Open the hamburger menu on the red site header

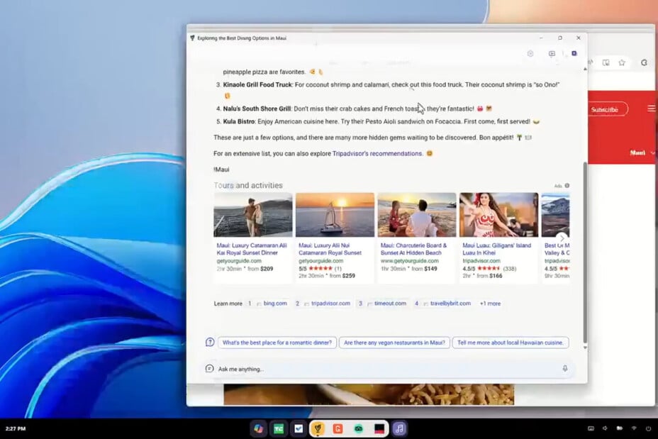(651, 109)
